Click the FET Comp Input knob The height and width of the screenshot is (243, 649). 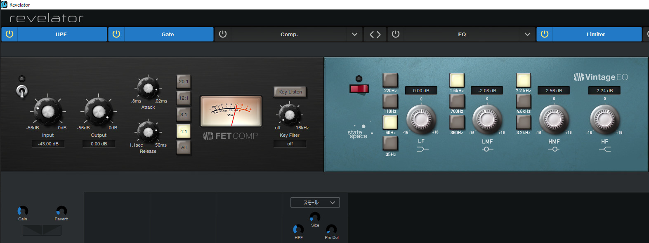48,111
